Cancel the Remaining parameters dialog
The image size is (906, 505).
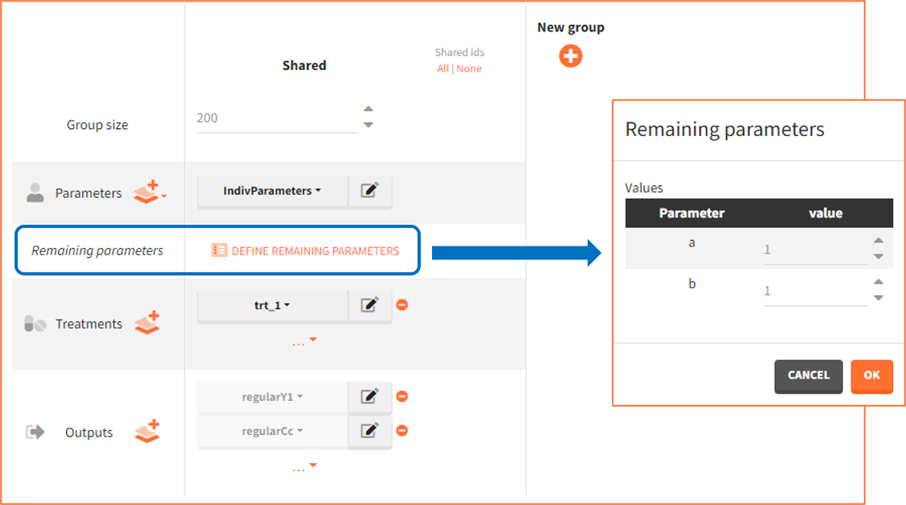(808, 375)
